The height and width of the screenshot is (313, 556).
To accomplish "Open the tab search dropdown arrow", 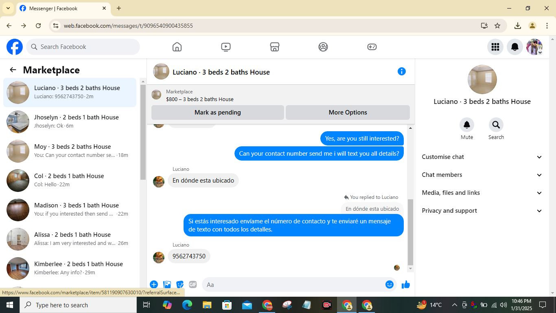I will pyautogui.click(x=8, y=8).
